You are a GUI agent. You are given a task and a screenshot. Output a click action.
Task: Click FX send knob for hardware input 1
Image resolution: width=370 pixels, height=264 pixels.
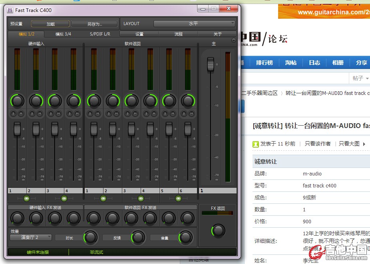coord(17,218)
